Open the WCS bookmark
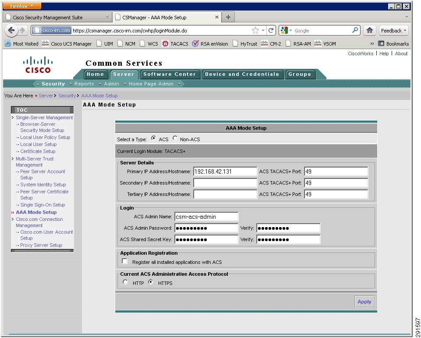Image resolution: width=421 pixels, height=338 pixels. click(149, 43)
